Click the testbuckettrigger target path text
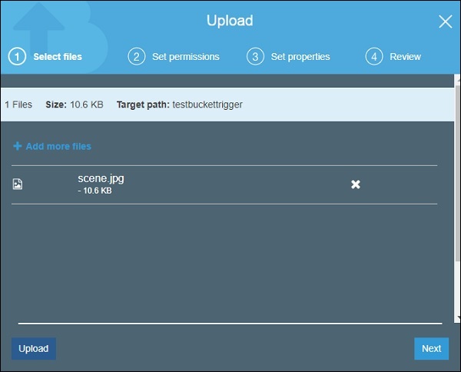This screenshot has width=461, height=372. click(x=207, y=105)
